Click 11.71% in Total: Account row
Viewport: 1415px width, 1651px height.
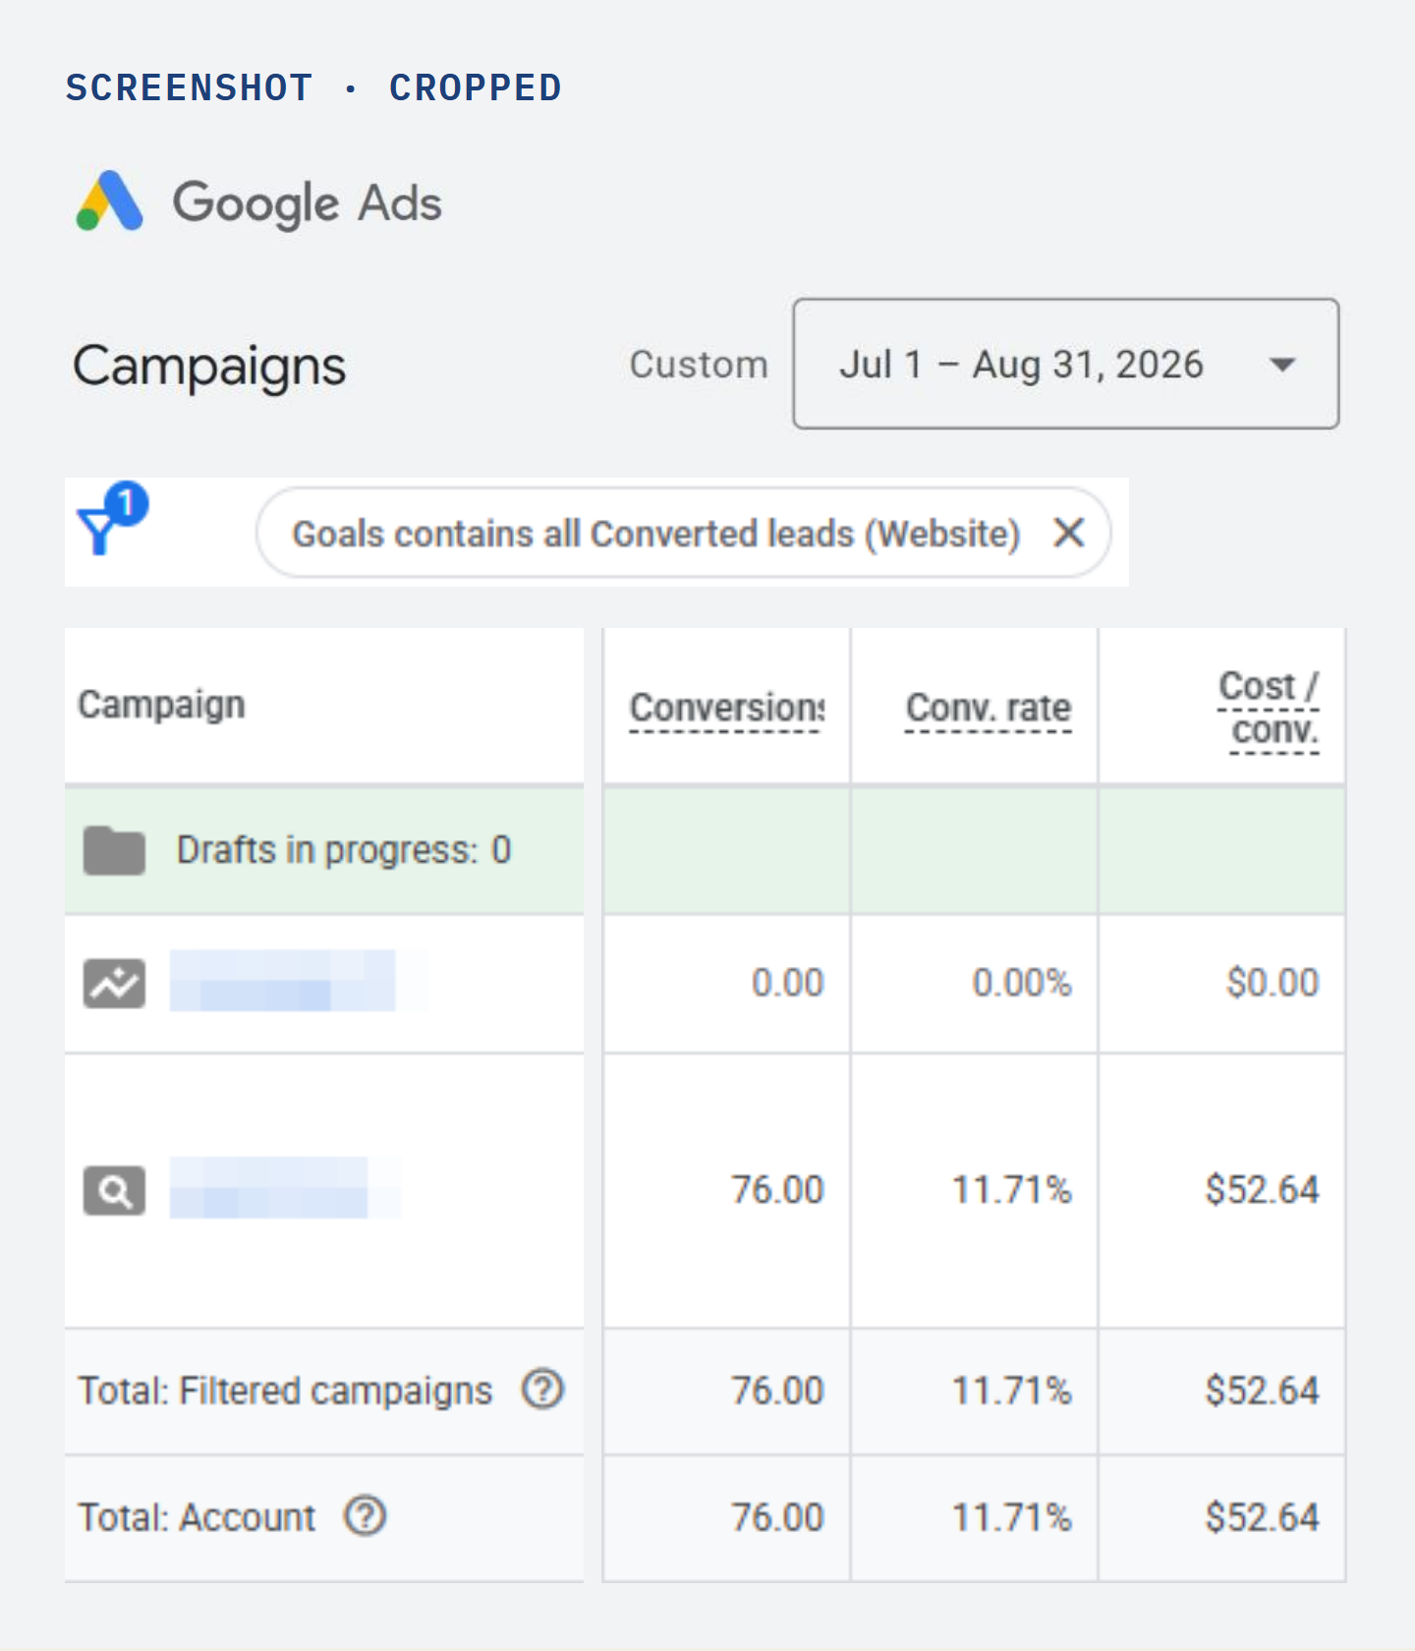click(x=1012, y=1517)
